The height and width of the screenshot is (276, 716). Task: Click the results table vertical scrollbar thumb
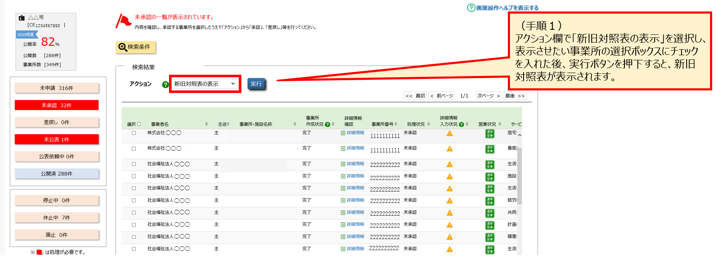tap(519, 176)
